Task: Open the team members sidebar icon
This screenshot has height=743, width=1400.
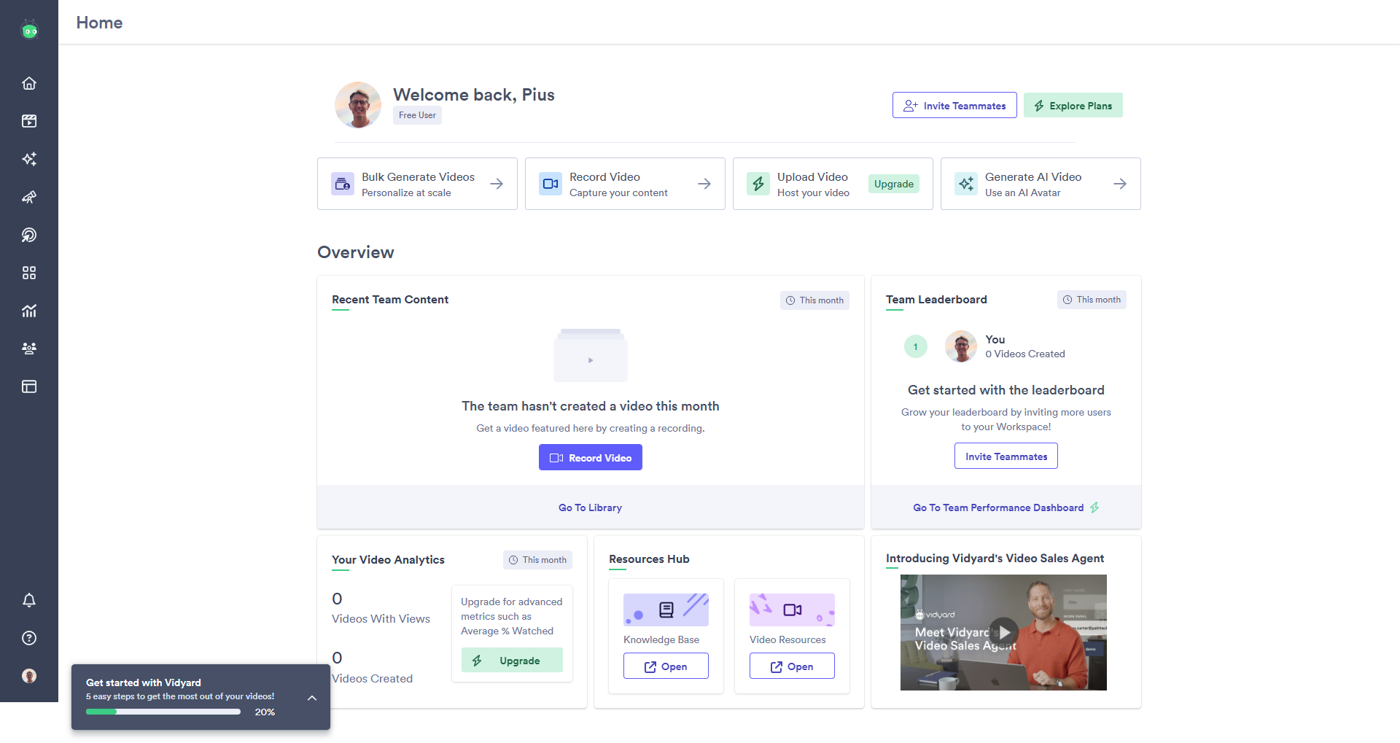Action: click(29, 349)
